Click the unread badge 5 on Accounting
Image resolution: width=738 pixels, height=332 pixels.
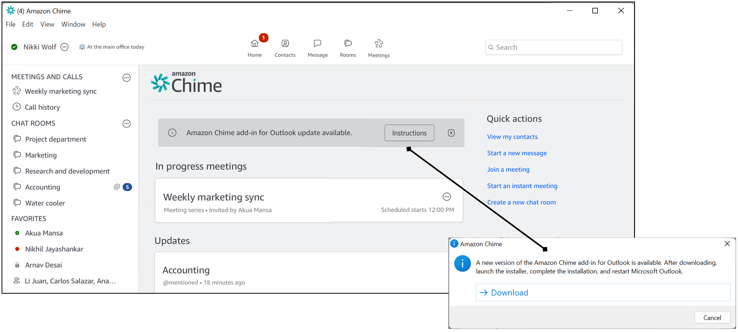[127, 187]
